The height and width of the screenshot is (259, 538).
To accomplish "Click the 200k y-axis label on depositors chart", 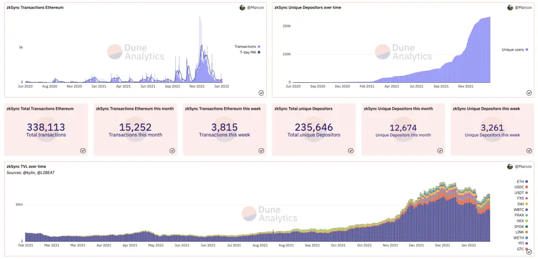I will [x=287, y=26].
